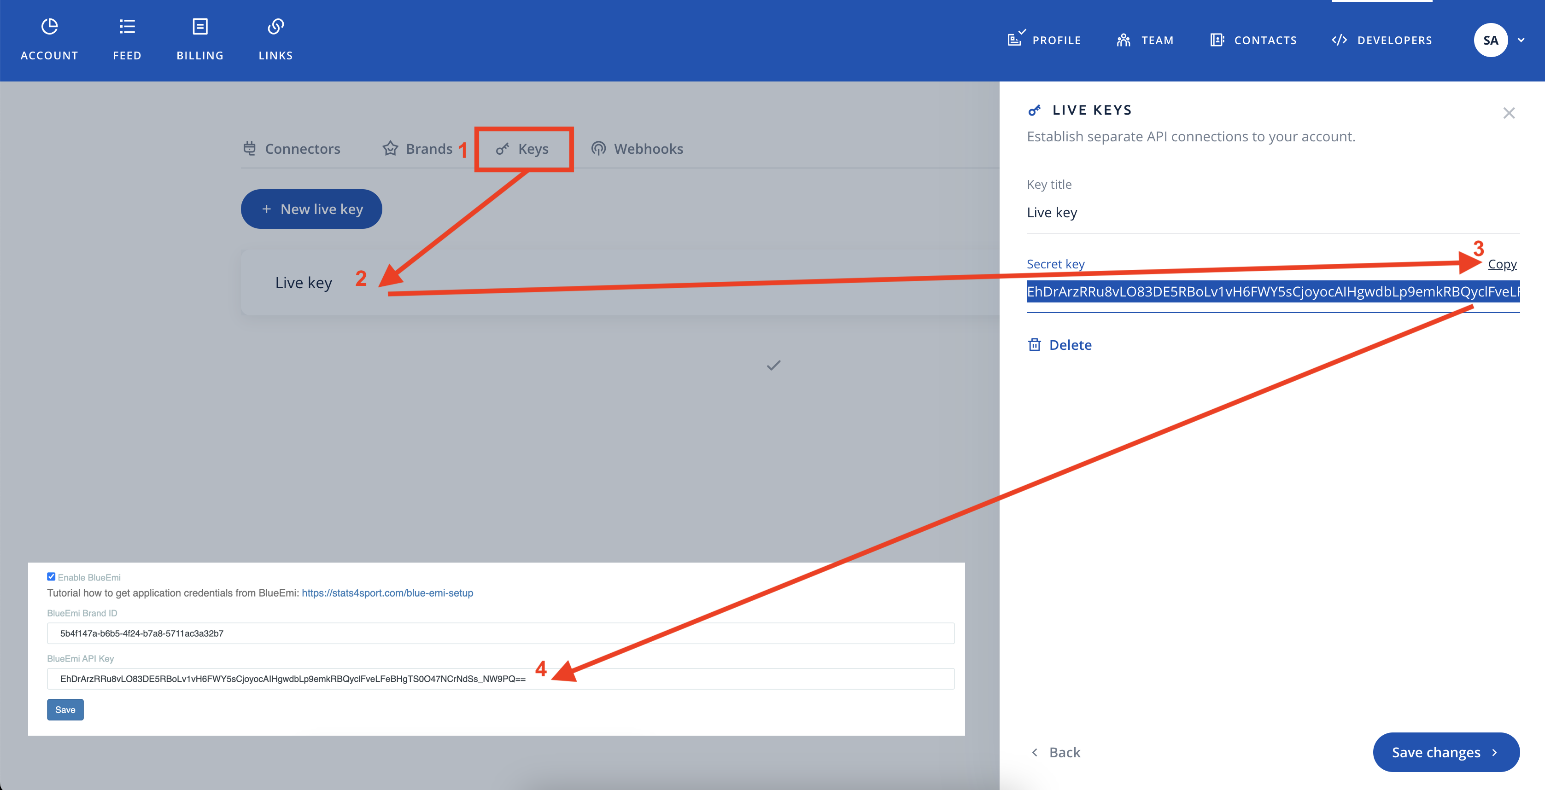This screenshot has width=1545, height=790.
Task: Switch to the Brands tab
Action: click(417, 149)
